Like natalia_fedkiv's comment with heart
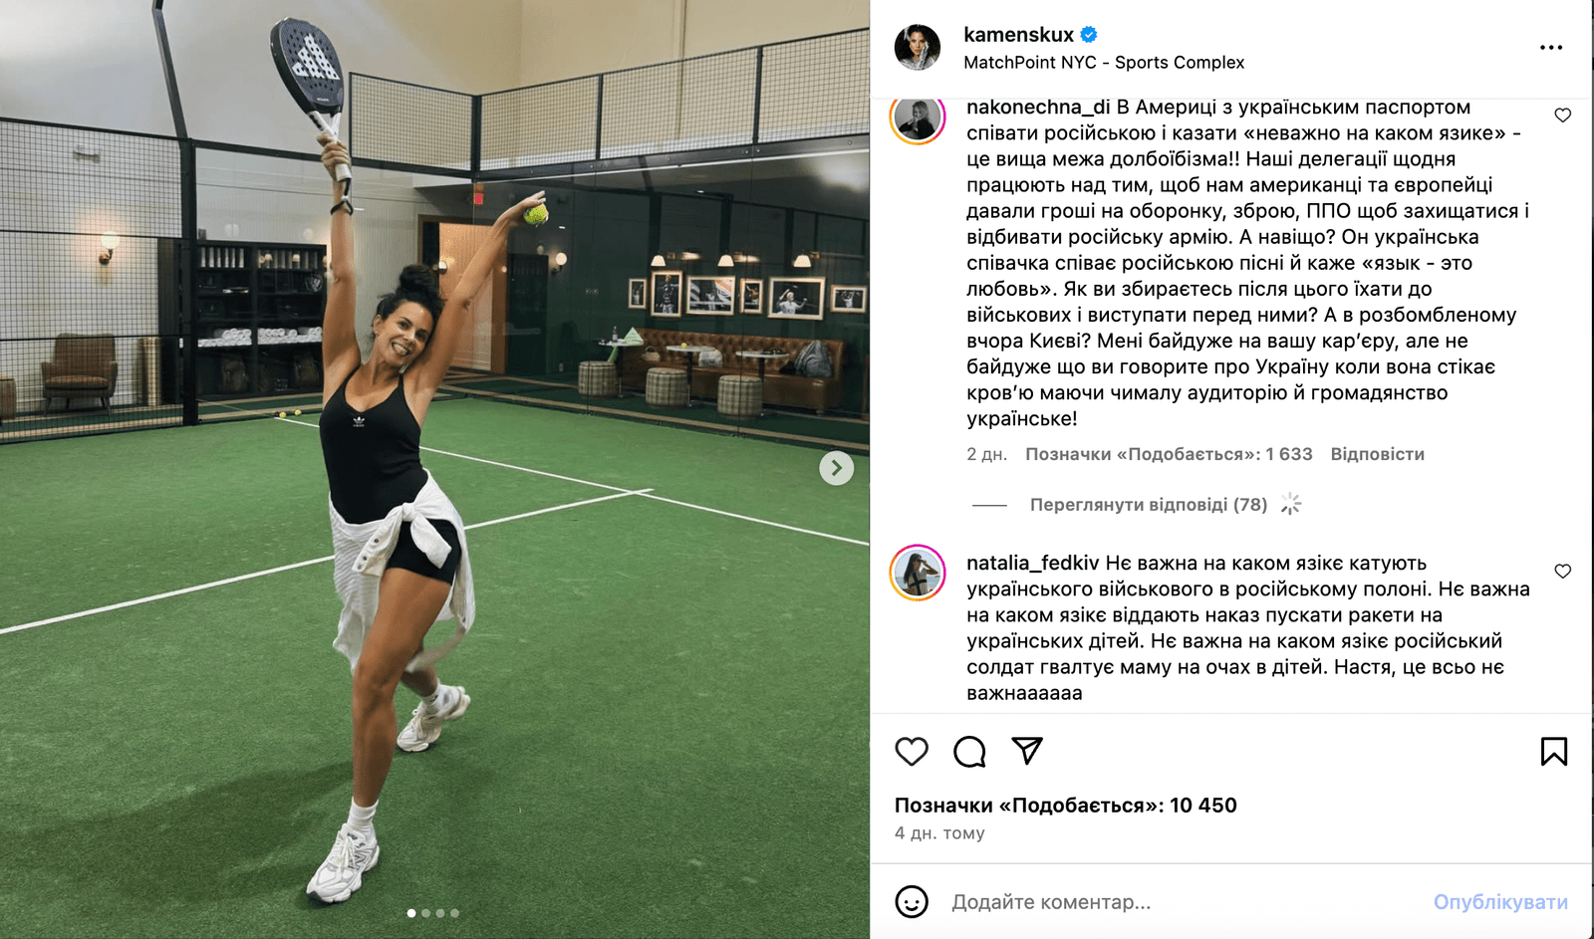 pos(1563,572)
